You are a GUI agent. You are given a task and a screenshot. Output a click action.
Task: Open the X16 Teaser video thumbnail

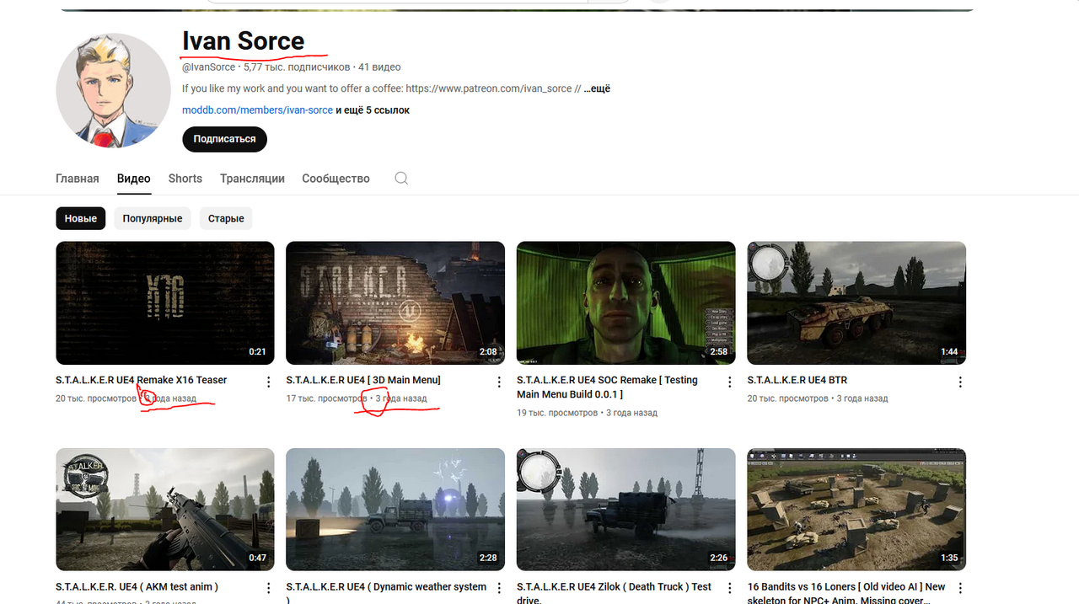[165, 303]
